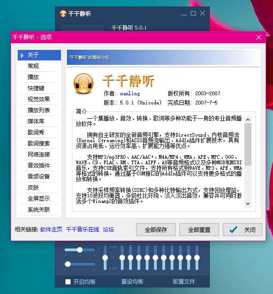Click scroll-down arrow of 简介 text box
The width and height of the screenshot is (273, 294).
(x=248, y=204)
